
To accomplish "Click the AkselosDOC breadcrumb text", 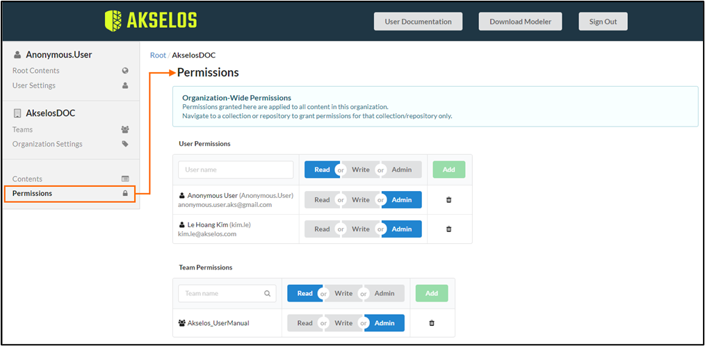I will [194, 56].
